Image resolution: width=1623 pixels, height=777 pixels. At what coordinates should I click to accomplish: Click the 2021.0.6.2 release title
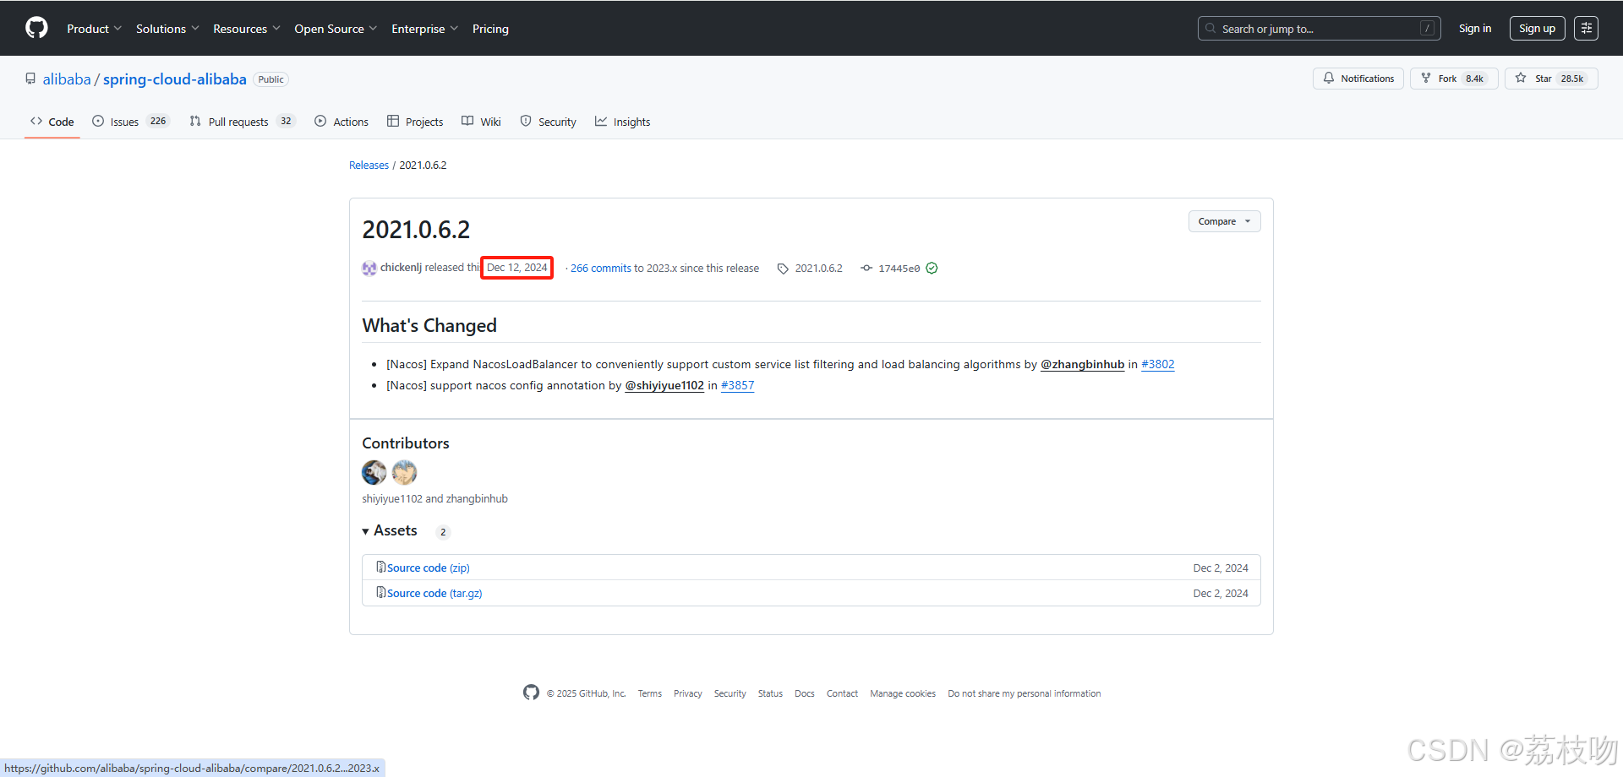coord(416,230)
